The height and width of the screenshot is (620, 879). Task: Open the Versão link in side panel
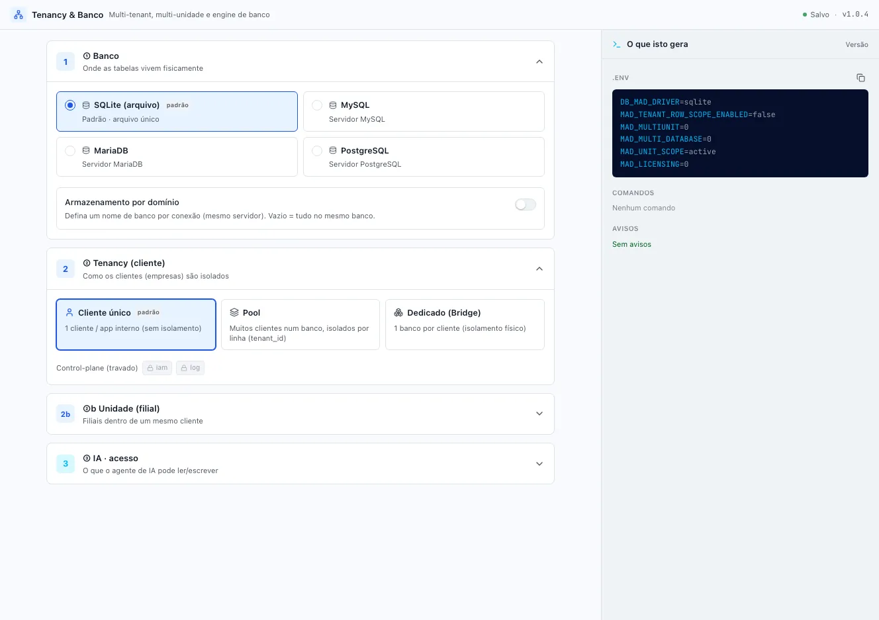[856, 45]
